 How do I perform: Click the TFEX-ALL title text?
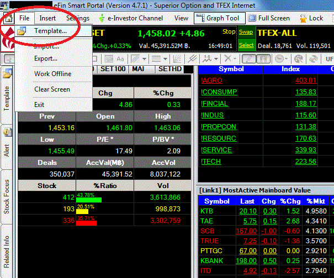pyautogui.click(x=277, y=33)
